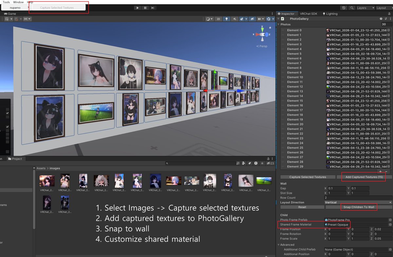Click the Pause button in the toolbar
The width and height of the screenshot is (393, 257).
click(x=145, y=8)
